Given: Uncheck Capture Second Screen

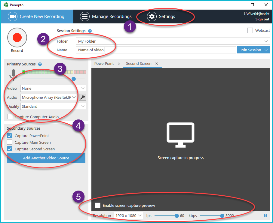Looking at the screenshot, I should pos(10,149).
